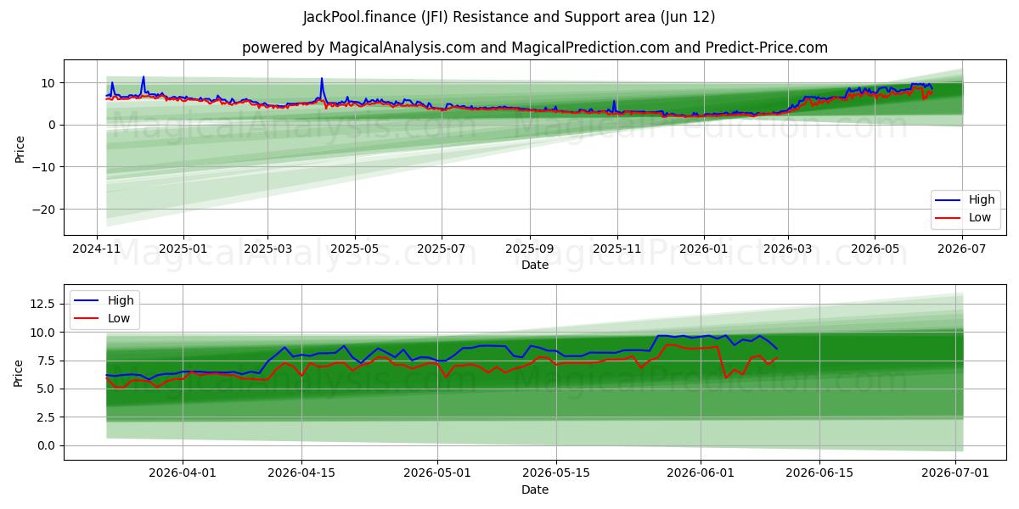Image resolution: width=1019 pixels, height=509 pixels.
Task: Click the 2026-07-01 date tick label
Action: 956,474
